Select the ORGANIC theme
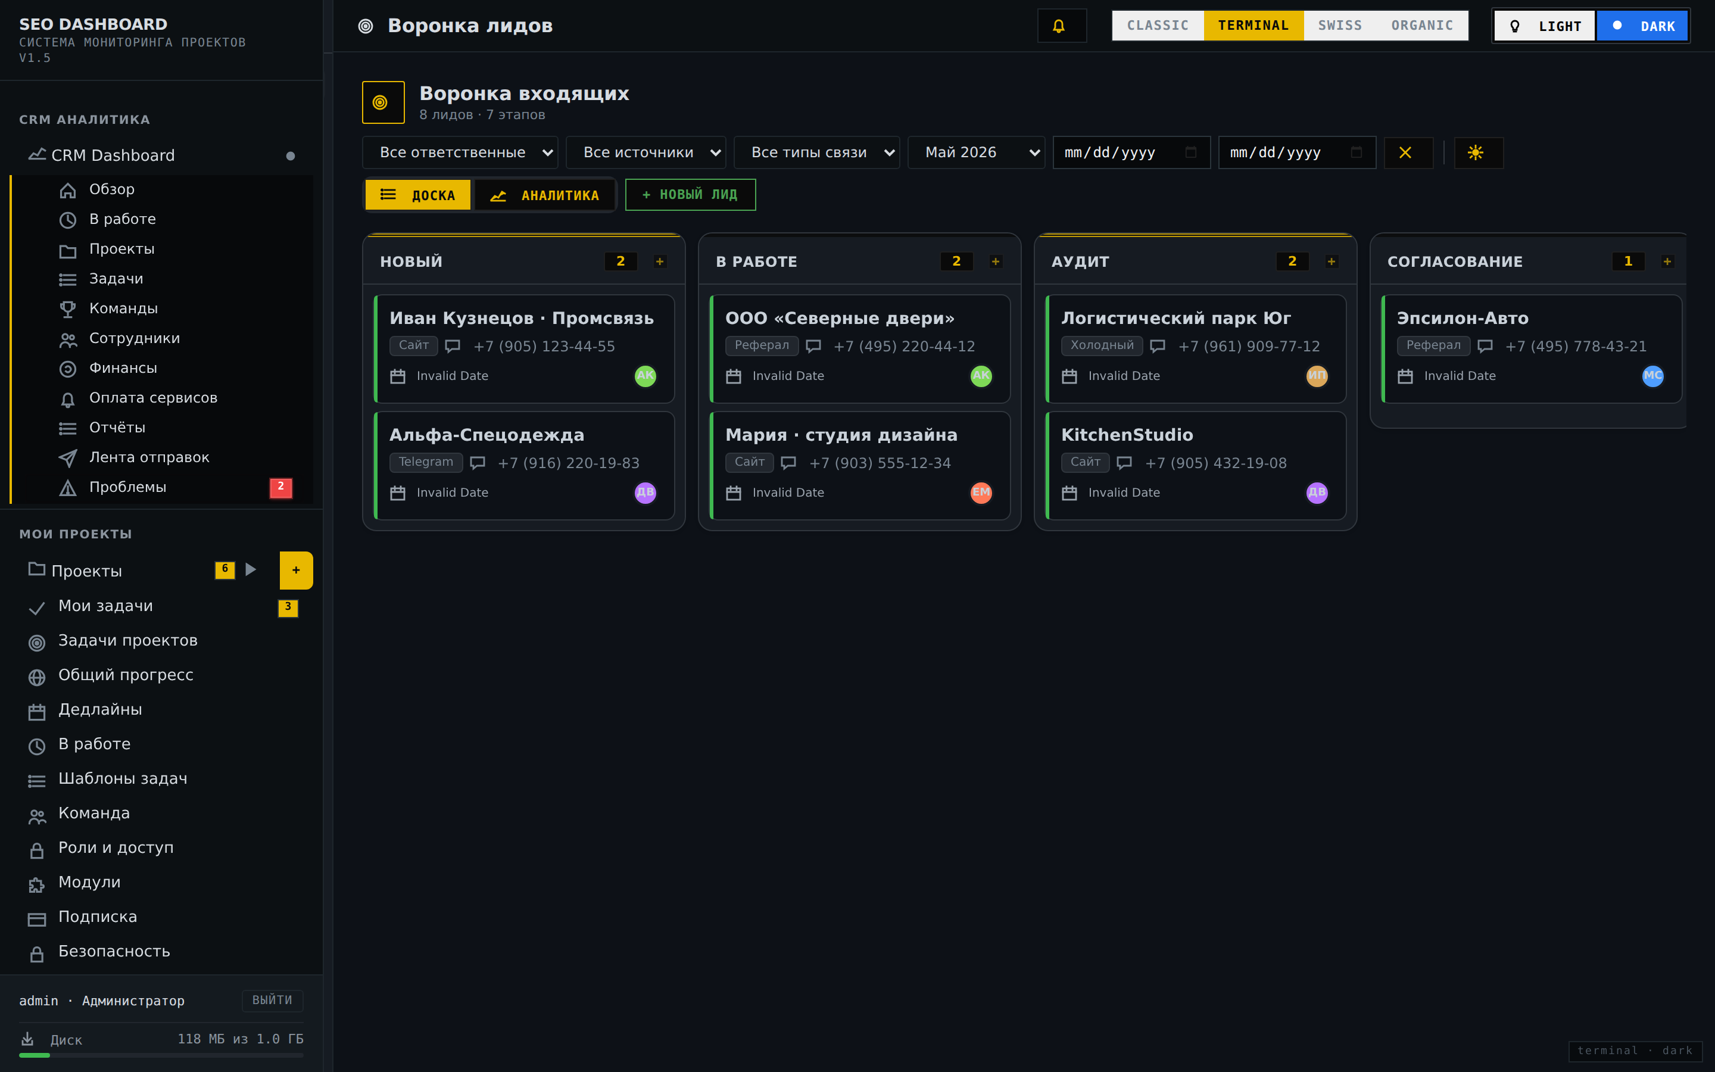The width and height of the screenshot is (1715, 1072). (1421, 26)
